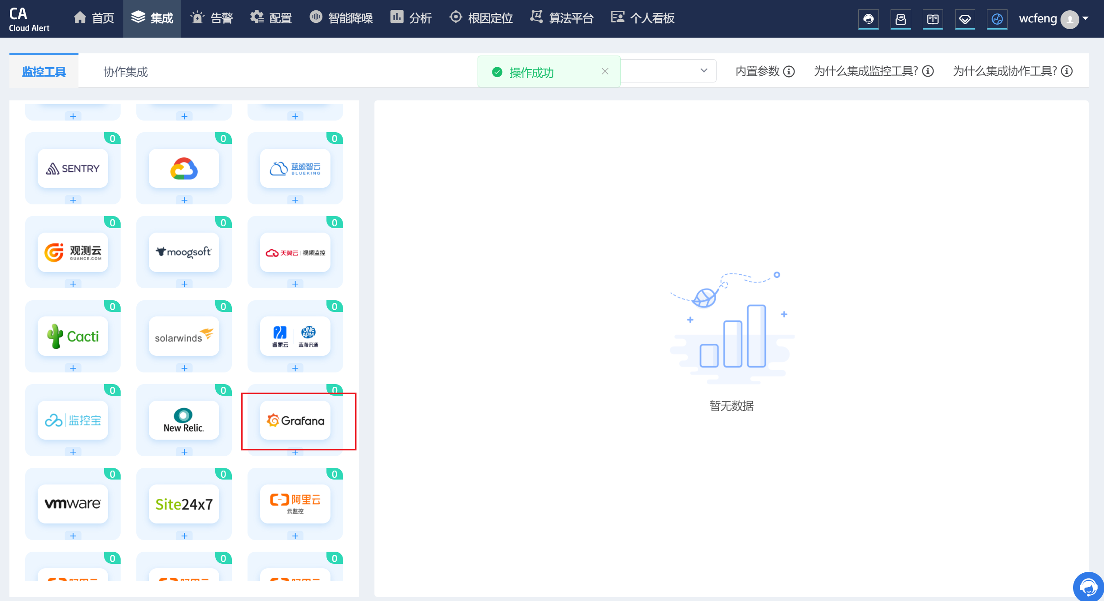Open the OneAPM 蓝海讯通 integration card

tap(295, 336)
